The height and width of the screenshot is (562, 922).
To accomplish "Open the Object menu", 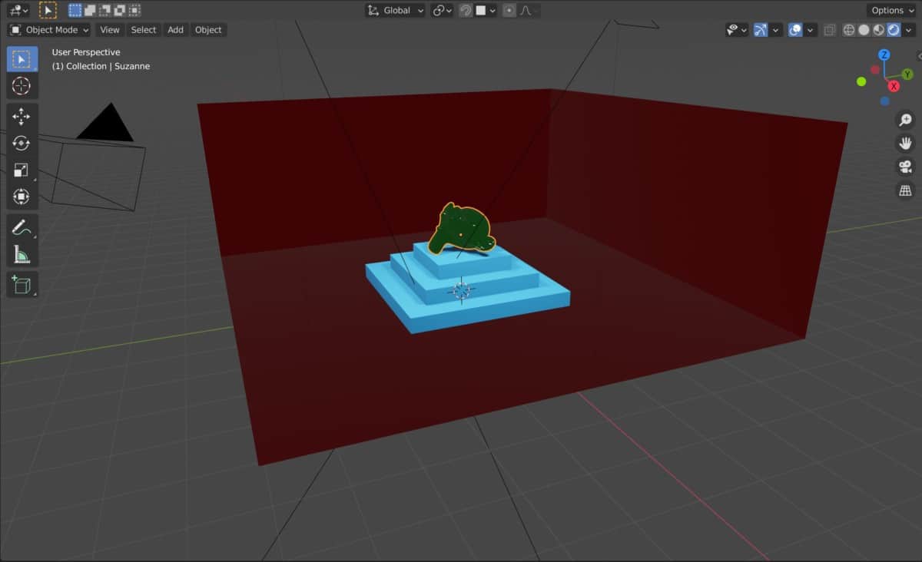I will click(207, 29).
